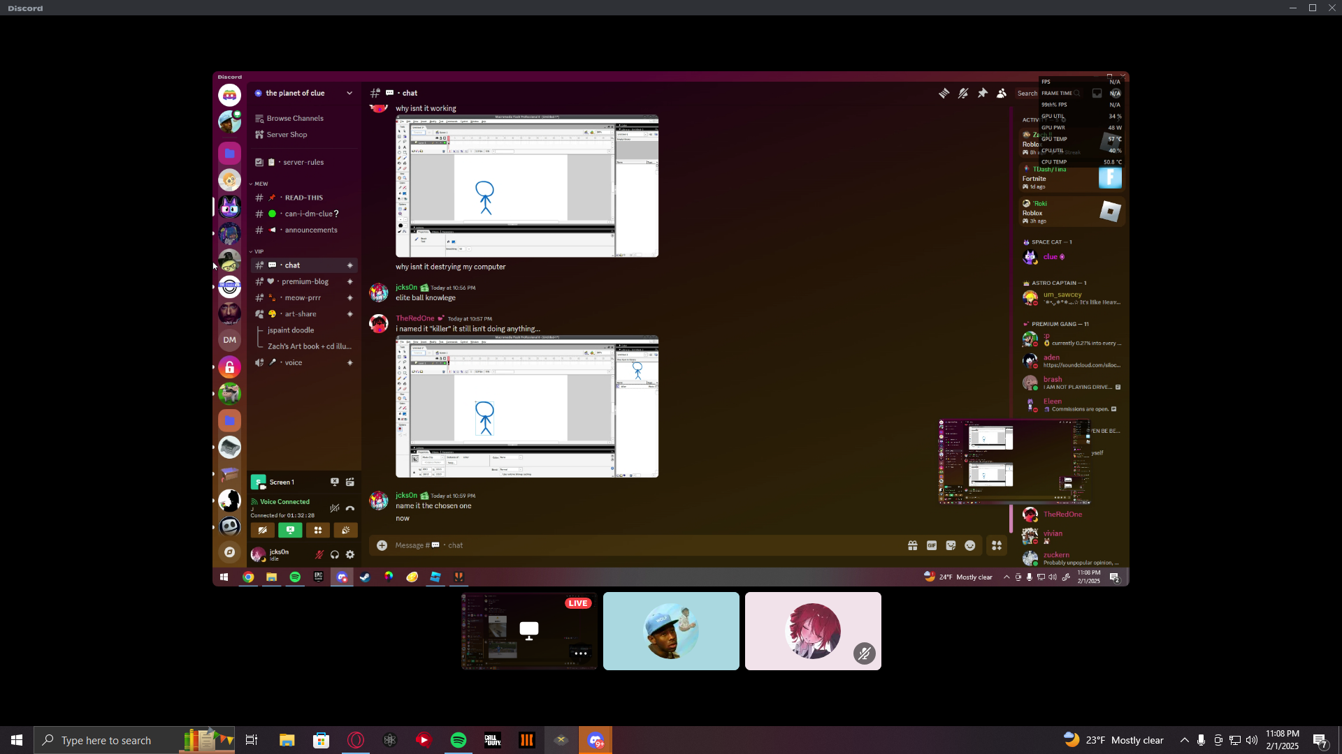This screenshot has height=754, width=1342.
Task: Open Server Shop
Action: coord(286,135)
